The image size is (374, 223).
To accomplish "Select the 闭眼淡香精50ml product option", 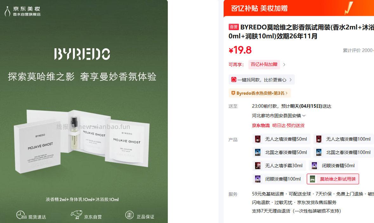I will [333, 166].
